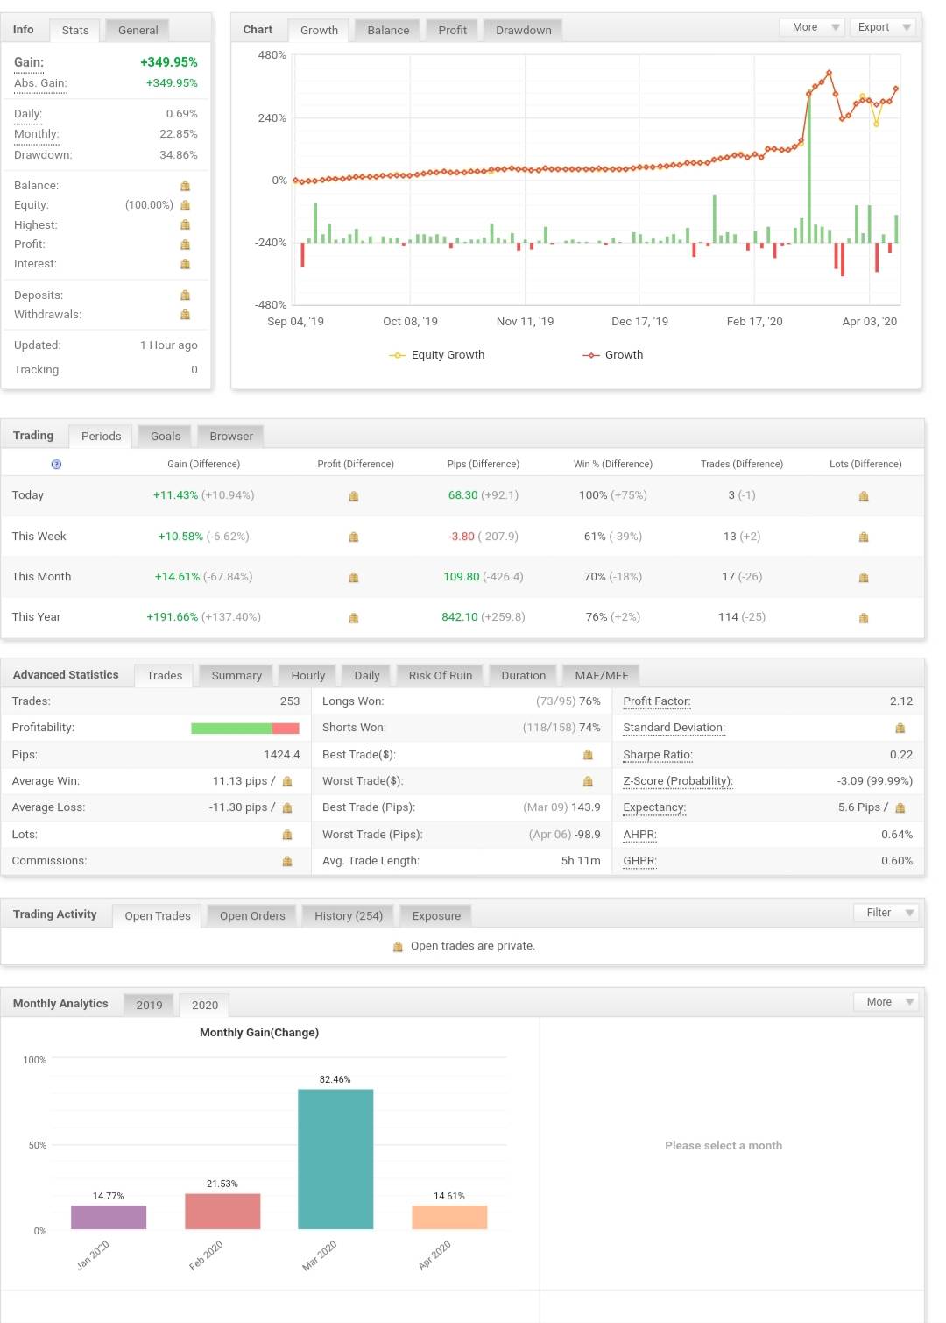Click lock icon beside Commissions
The image size is (946, 1323).
[x=287, y=862]
